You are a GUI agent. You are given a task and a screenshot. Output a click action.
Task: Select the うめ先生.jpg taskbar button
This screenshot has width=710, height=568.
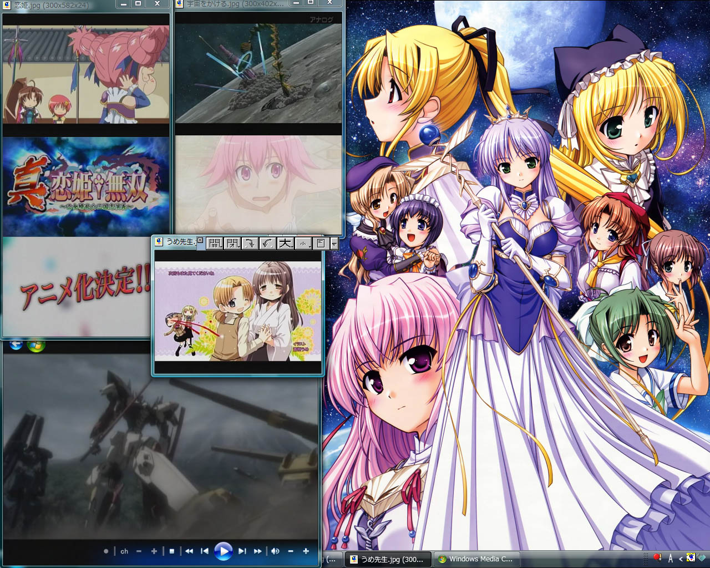coord(389,559)
